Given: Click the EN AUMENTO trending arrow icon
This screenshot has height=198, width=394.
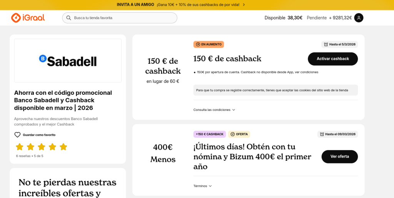Looking at the screenshot, I should point(198,45).
